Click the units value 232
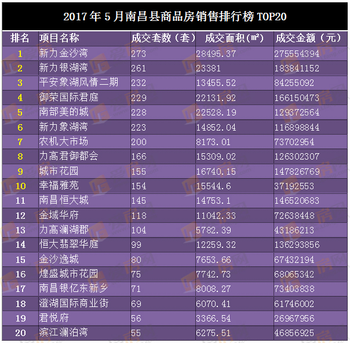 point(138,83)
